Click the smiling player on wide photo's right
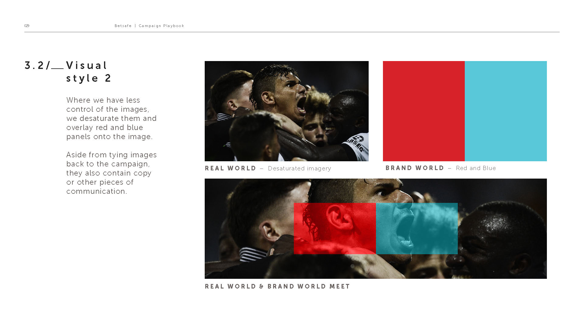Viewport: 584px width, 328px height. coord(499,240)
